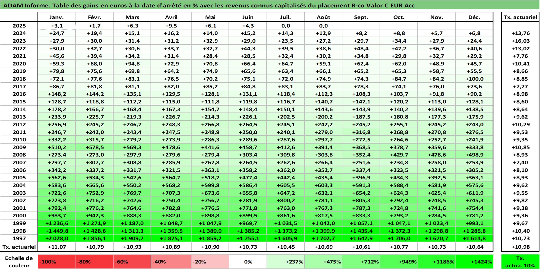This screenshot has height=269, width=540.
Task: Click the Tx. actuariel row label at bottom left
Action: point(19,247)
